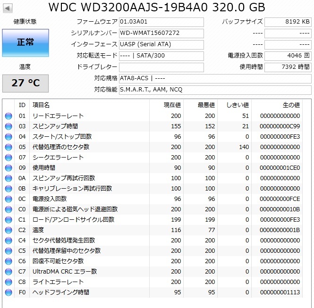Click raw value 000000000FCE
The image size is (314, 308).
(280, 199)
